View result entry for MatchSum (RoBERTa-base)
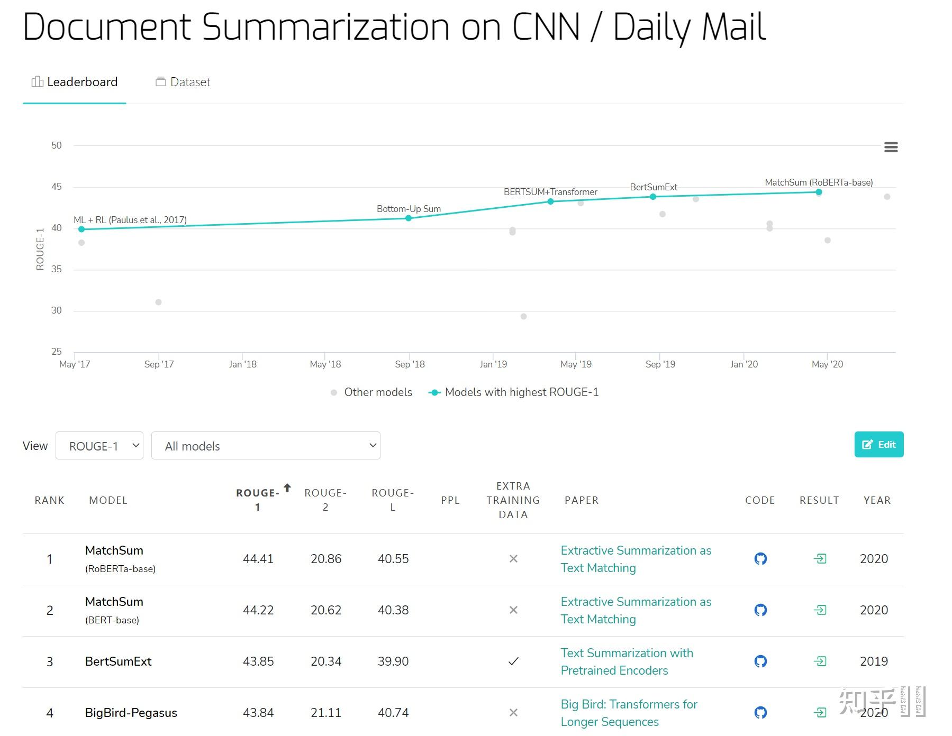This screenshot has height=736, width=952. point(820,558)
